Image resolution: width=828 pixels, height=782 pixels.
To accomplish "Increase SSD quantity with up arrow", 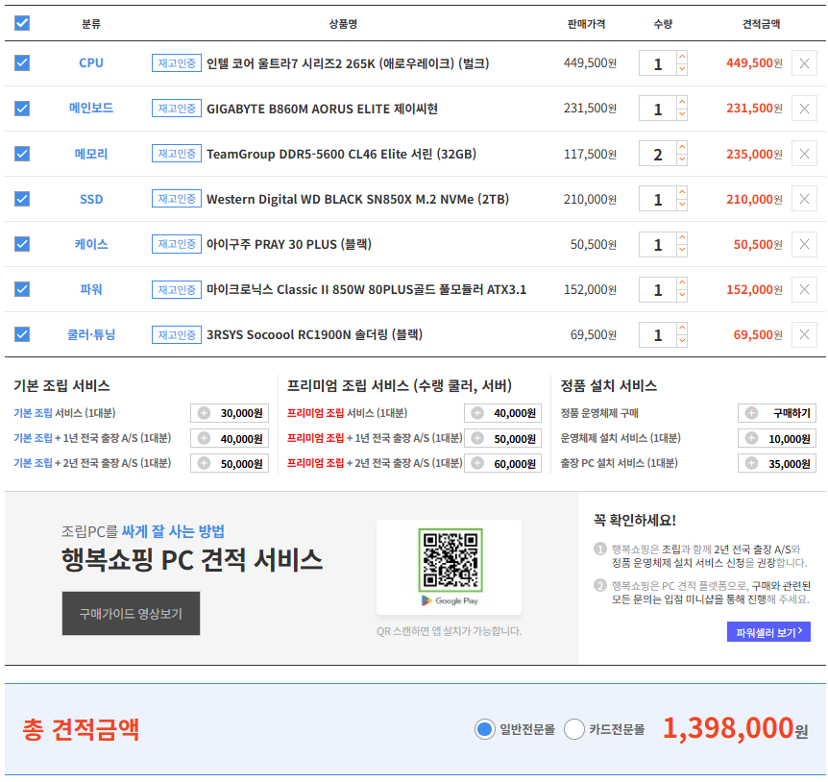I will coord(682,193).
